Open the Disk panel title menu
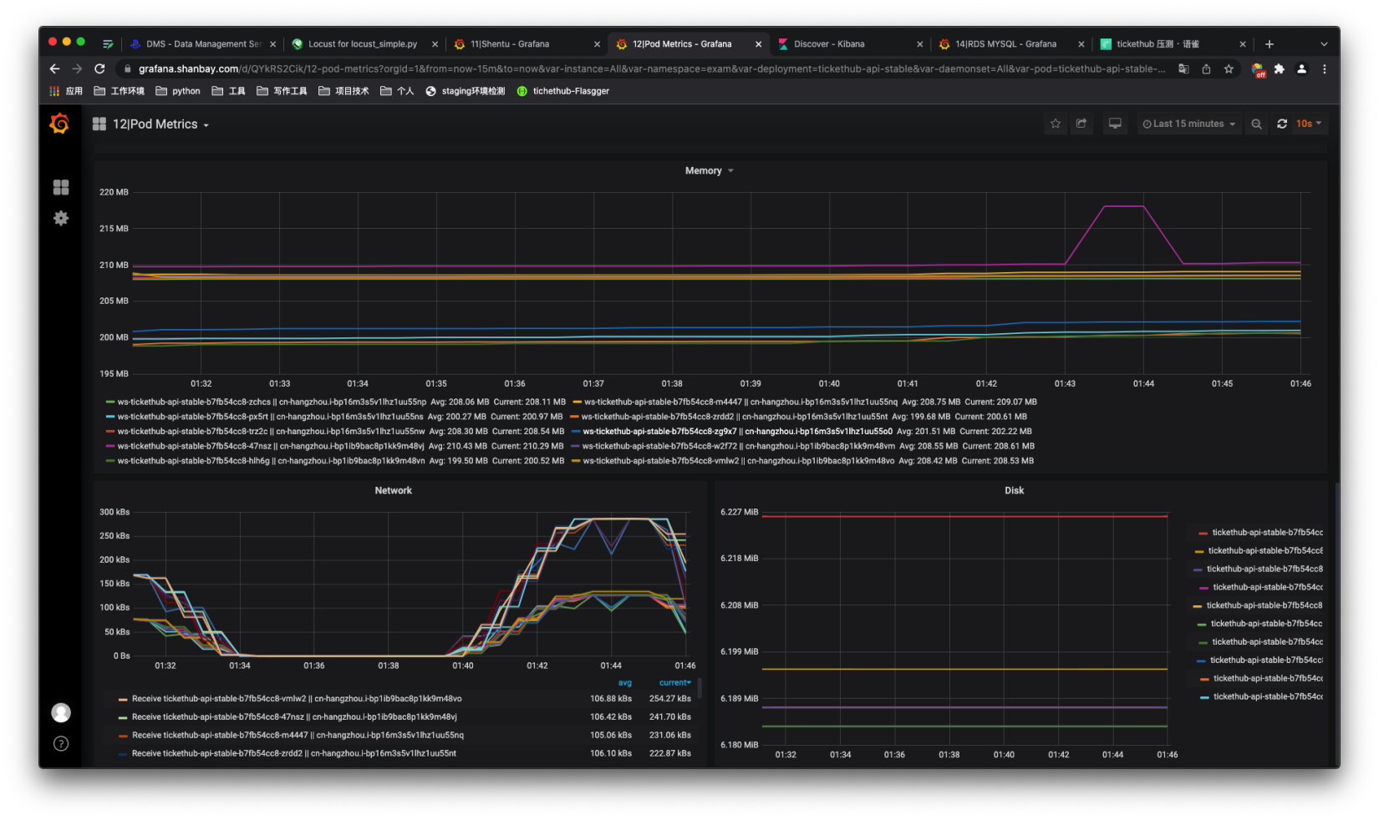 [1014, 490]
